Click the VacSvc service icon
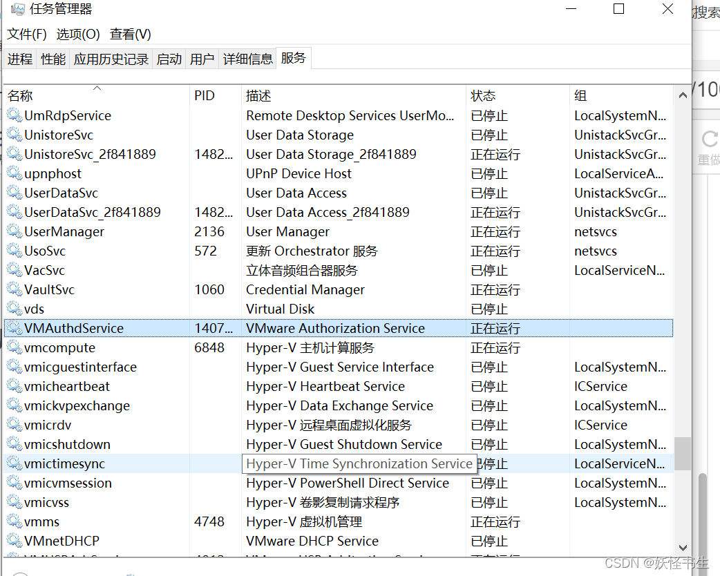Viewport: 720px width, 576px height. coord(15,270)
